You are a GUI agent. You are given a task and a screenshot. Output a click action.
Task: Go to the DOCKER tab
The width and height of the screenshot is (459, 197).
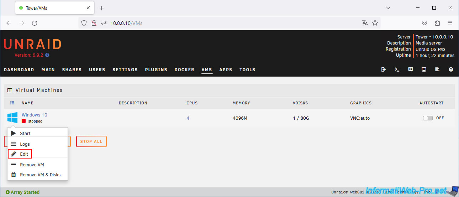(x=184, y=70)
